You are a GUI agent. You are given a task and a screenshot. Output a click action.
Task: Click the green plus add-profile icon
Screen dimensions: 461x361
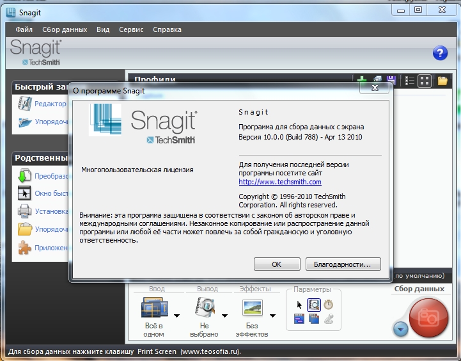coord(362,80)
